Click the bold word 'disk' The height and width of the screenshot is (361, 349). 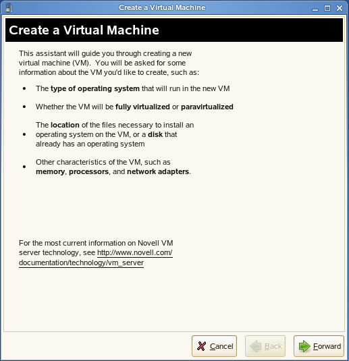click(155, 134)
